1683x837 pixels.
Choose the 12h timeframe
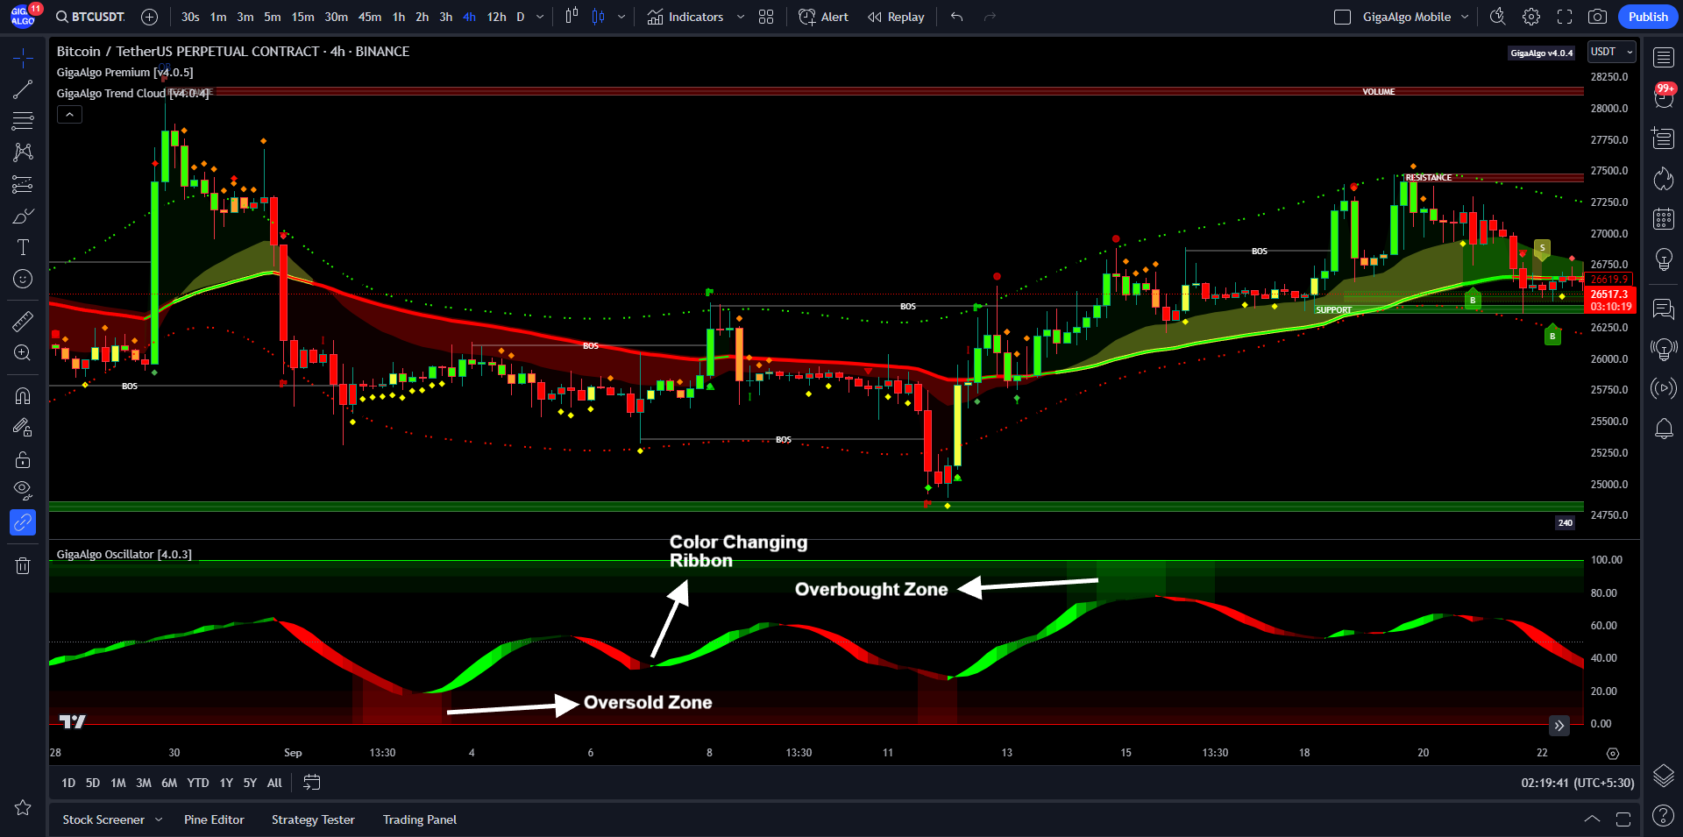pyautogui.click(x=496, y=17)
